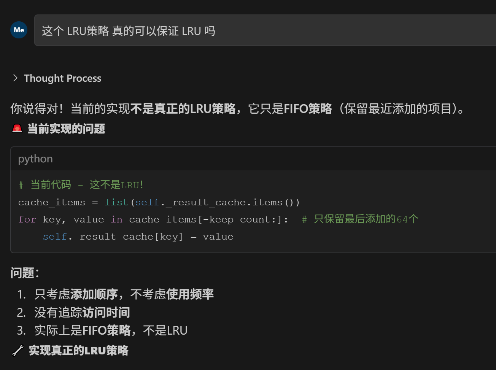The image size is (496, 370).
Task: Click the wrench icon near 实现真正的LRU策略
Action: click(x=17, y=350)
